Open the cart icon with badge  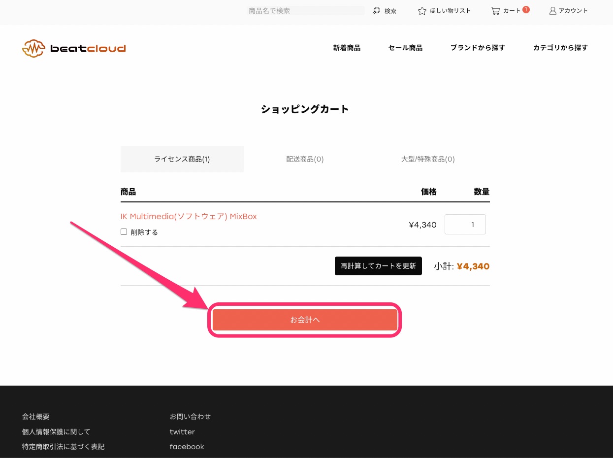tap(495, 10)
